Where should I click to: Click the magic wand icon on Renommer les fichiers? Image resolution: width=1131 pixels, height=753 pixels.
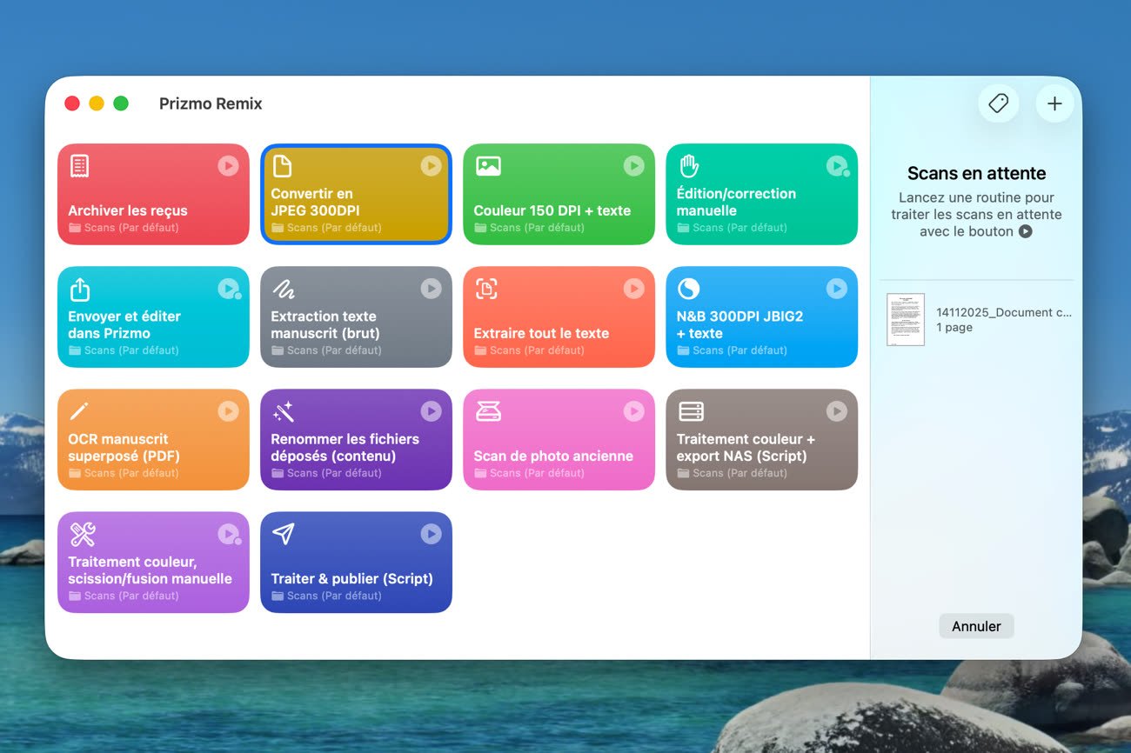283,411
